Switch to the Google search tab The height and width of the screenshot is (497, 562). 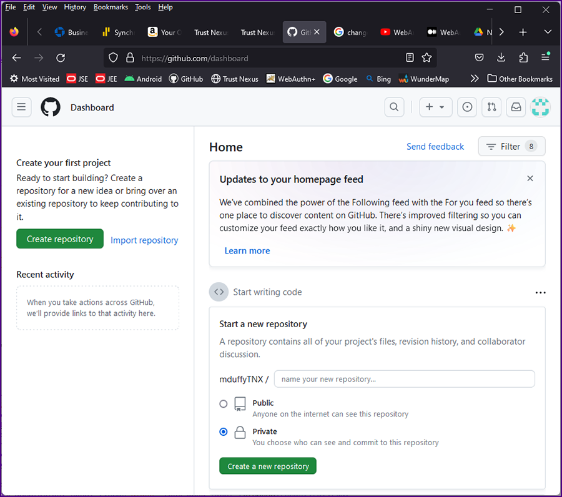point(350,32)
